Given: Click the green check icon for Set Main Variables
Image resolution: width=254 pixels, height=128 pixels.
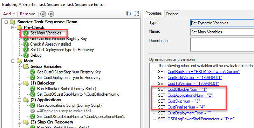Looking at the screenshot, I should [x=26, y=33].
